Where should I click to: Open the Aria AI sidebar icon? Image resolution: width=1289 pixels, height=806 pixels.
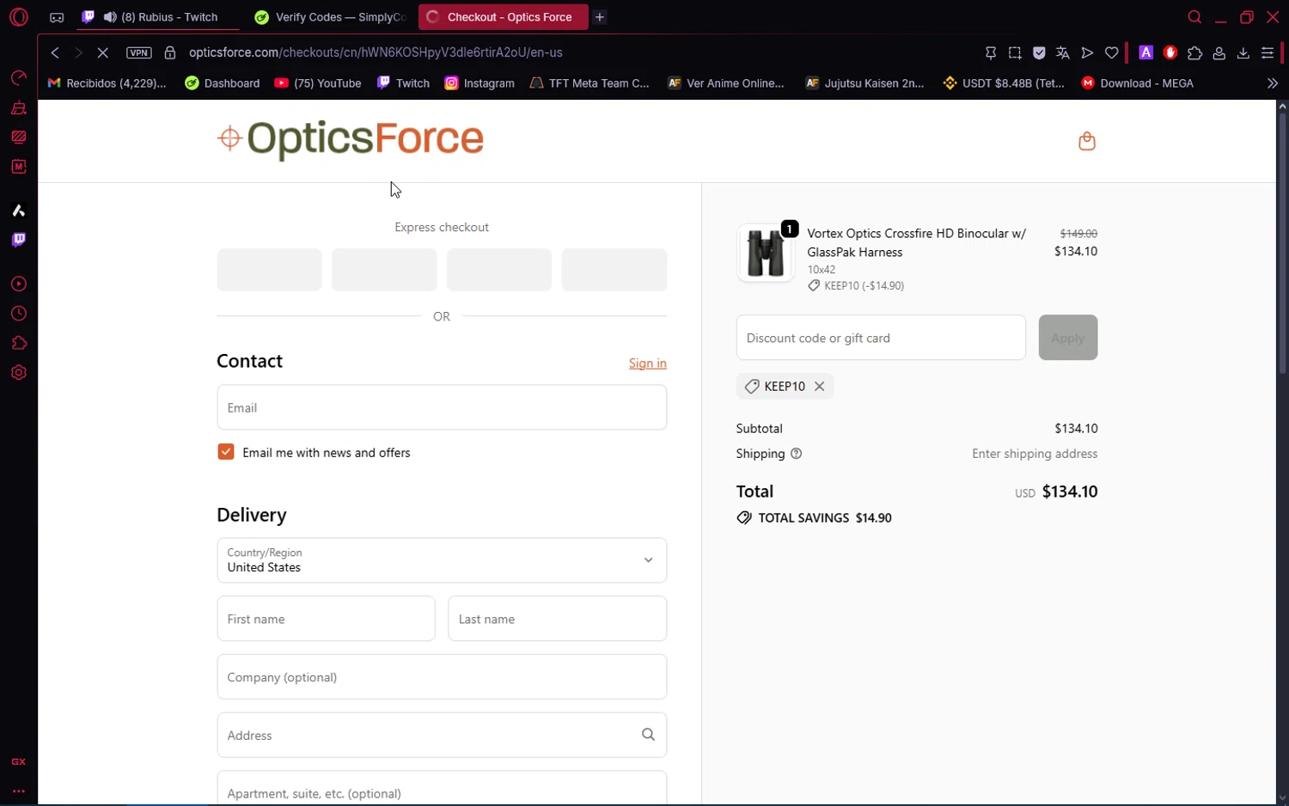18,211
